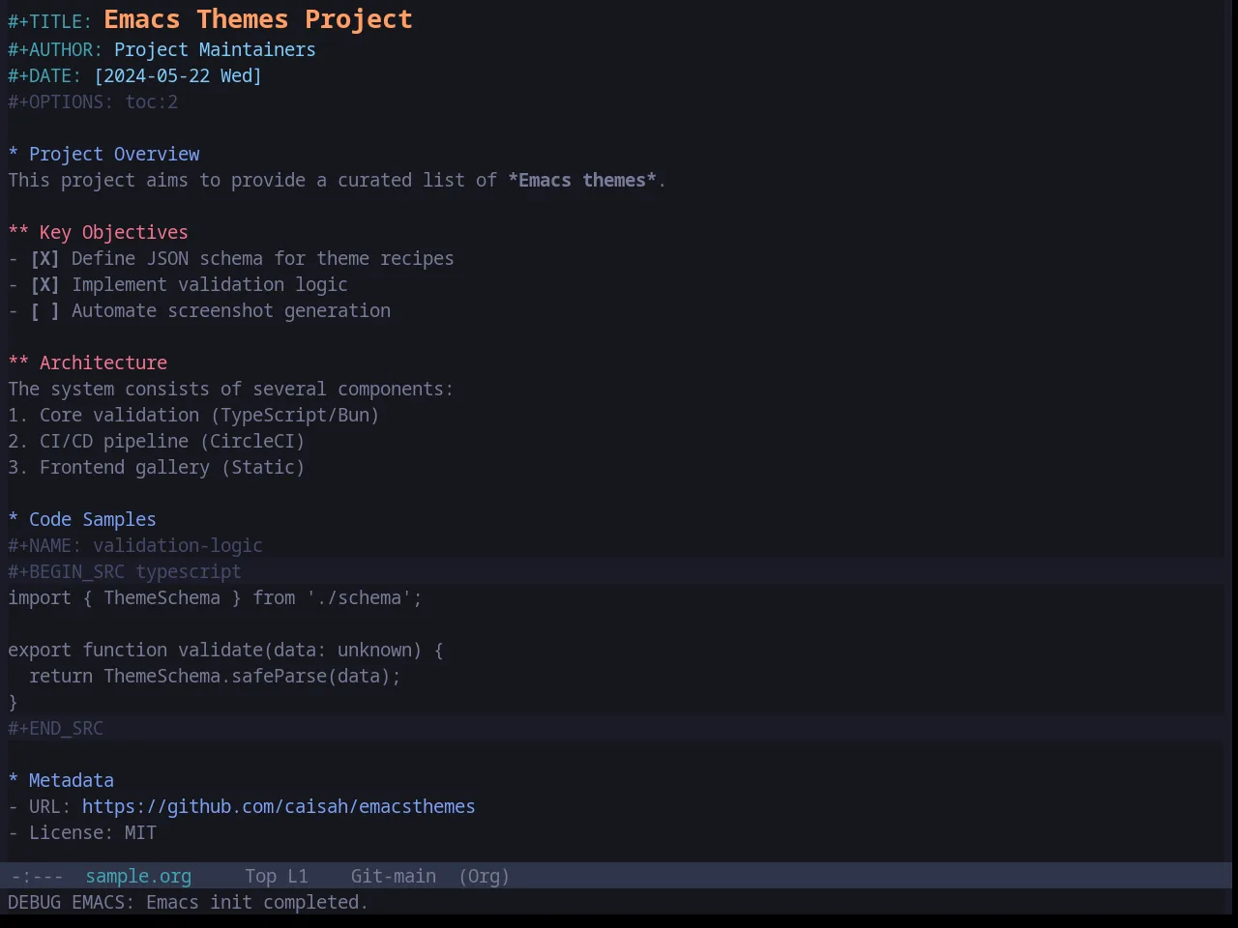Click 'return ThemeSchema.safeParse(data);' line
Screen dimensions: 1238x928
coord(215,676)
